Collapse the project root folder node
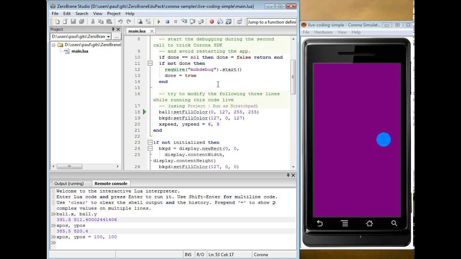The height and width of the screenshot is (259, 461). coord(54,45)
